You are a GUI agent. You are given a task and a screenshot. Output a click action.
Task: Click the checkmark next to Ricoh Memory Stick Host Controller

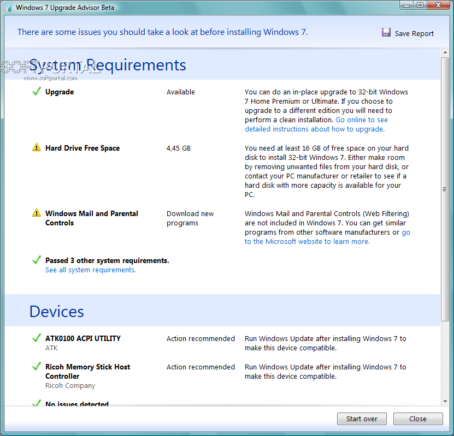(37, 366)
